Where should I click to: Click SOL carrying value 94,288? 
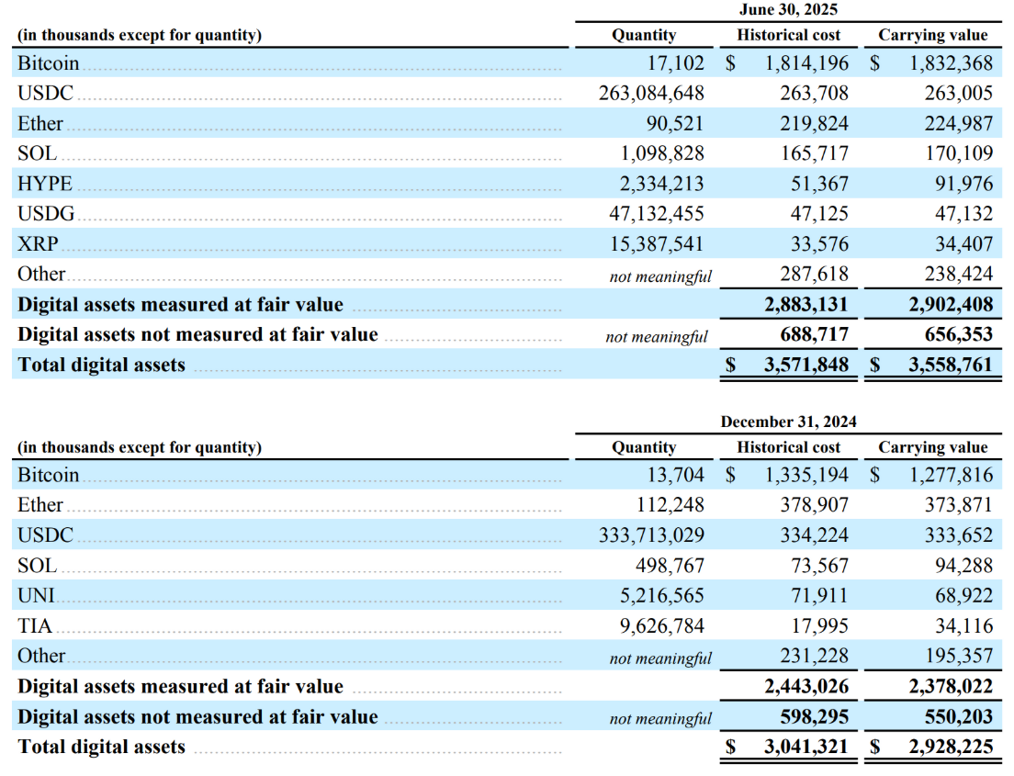(x=963, y=566)
